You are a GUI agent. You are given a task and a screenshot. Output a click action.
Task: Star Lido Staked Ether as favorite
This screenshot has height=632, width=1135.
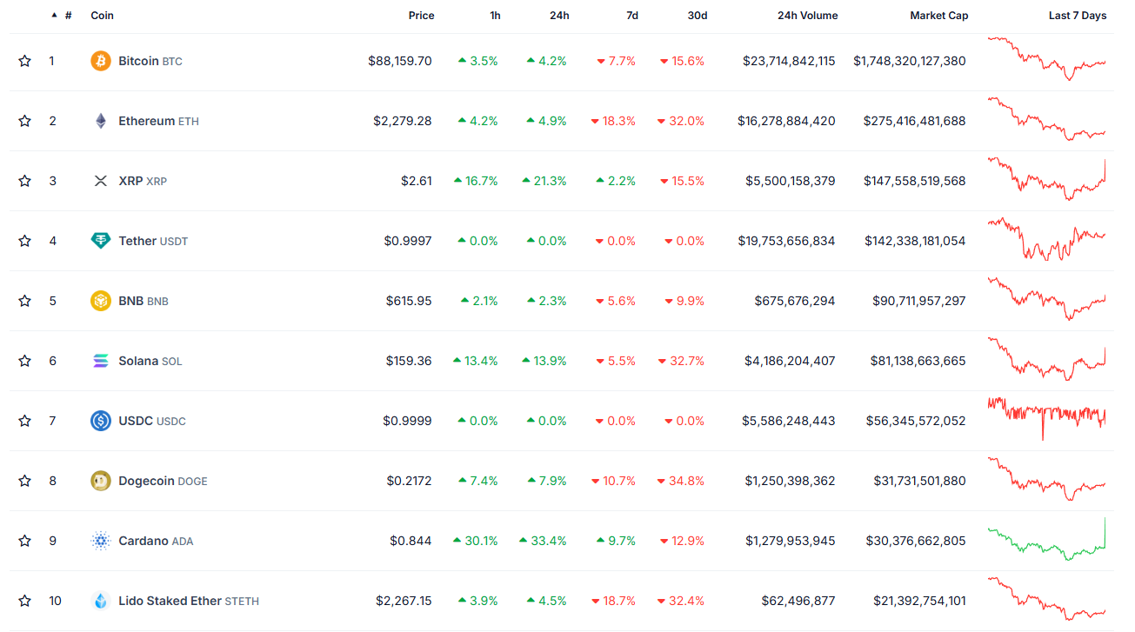[x=24, y=601]
